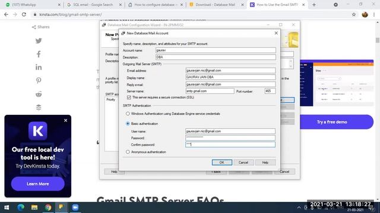Open the Chrome profile avatar

[365, 14]
